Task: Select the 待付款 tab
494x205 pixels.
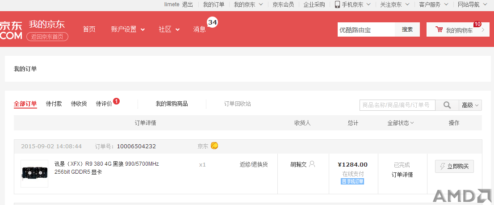Action: [x=54, y=104]
